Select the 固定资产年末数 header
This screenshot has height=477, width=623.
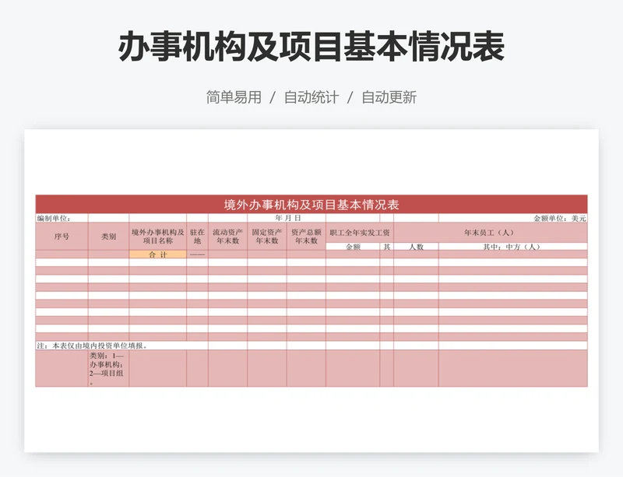coord(267,237)
